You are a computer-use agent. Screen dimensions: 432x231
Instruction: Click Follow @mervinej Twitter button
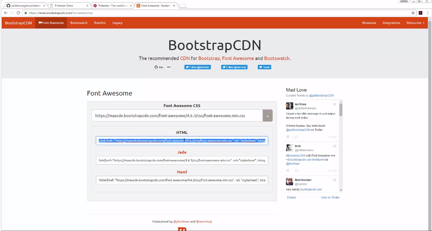point(234,67)
